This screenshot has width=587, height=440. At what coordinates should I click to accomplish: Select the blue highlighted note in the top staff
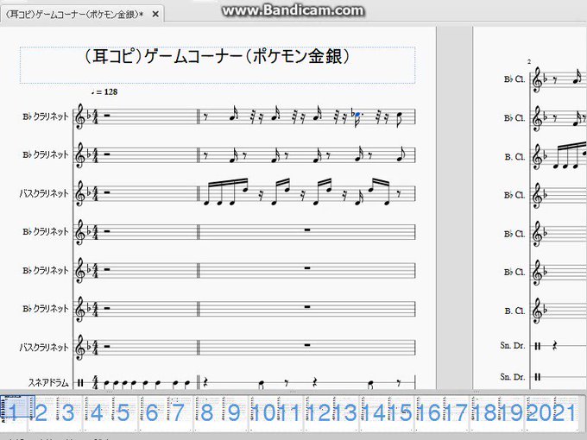358,116
